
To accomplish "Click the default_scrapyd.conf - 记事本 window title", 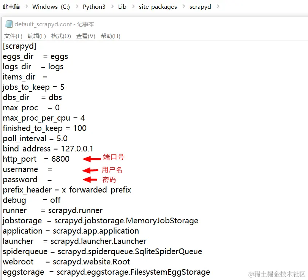I will click(x=54, y=24).
